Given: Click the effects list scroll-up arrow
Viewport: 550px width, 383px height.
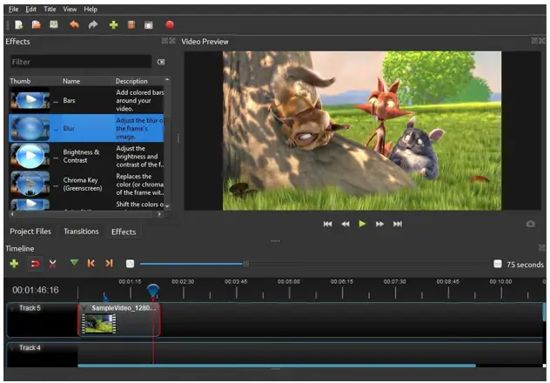Looking at the screenshot, I should 167,79.
